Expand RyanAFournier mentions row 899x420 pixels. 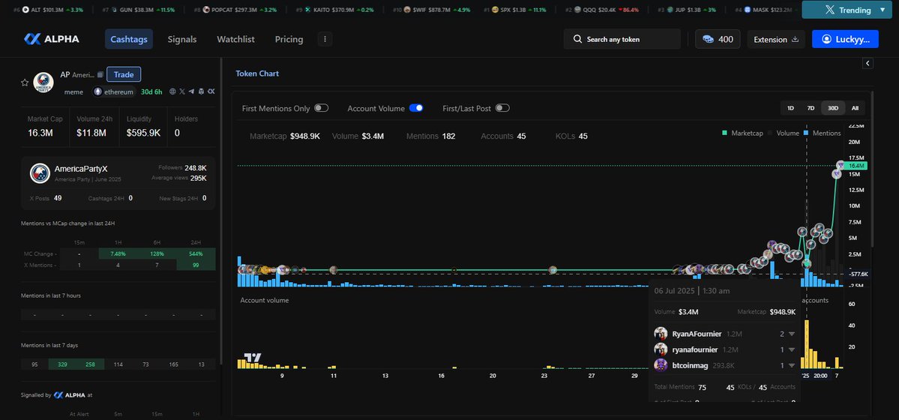(791, 334)
